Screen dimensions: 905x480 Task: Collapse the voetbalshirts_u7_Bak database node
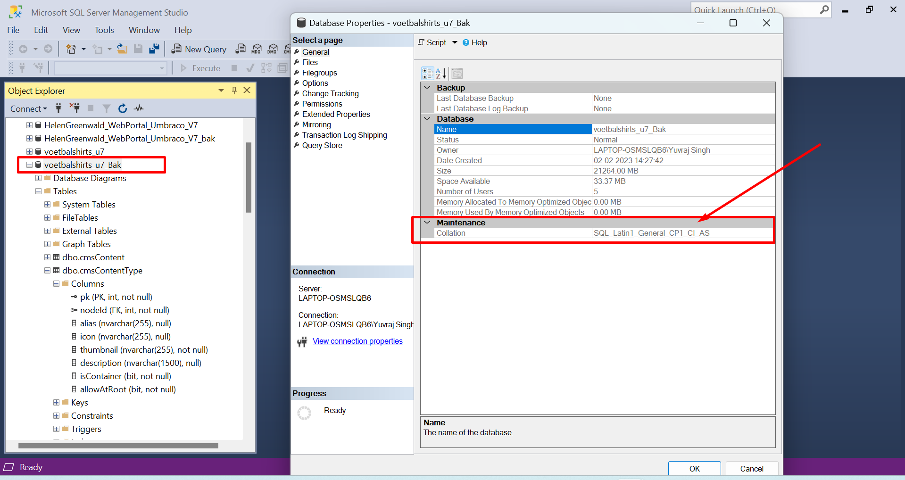(29, 165)
